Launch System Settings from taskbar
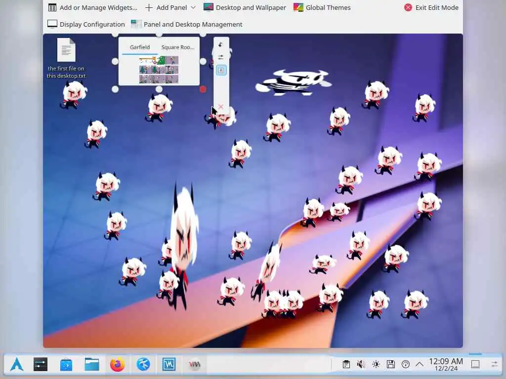The width and height of the screenshot is (506, 379). 41,365
